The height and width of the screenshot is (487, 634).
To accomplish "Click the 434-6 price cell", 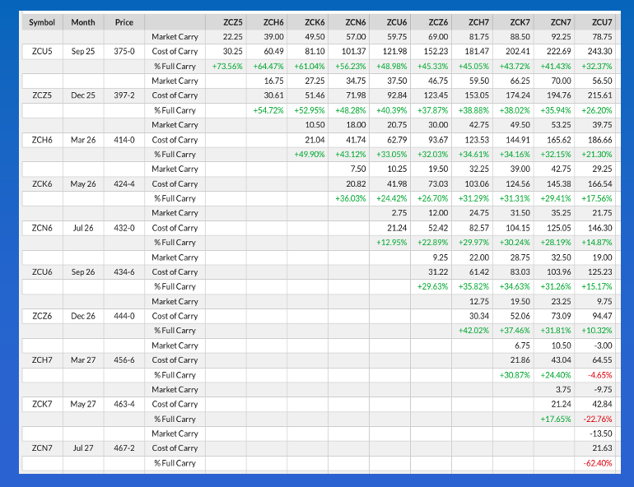I will [124, 271].
